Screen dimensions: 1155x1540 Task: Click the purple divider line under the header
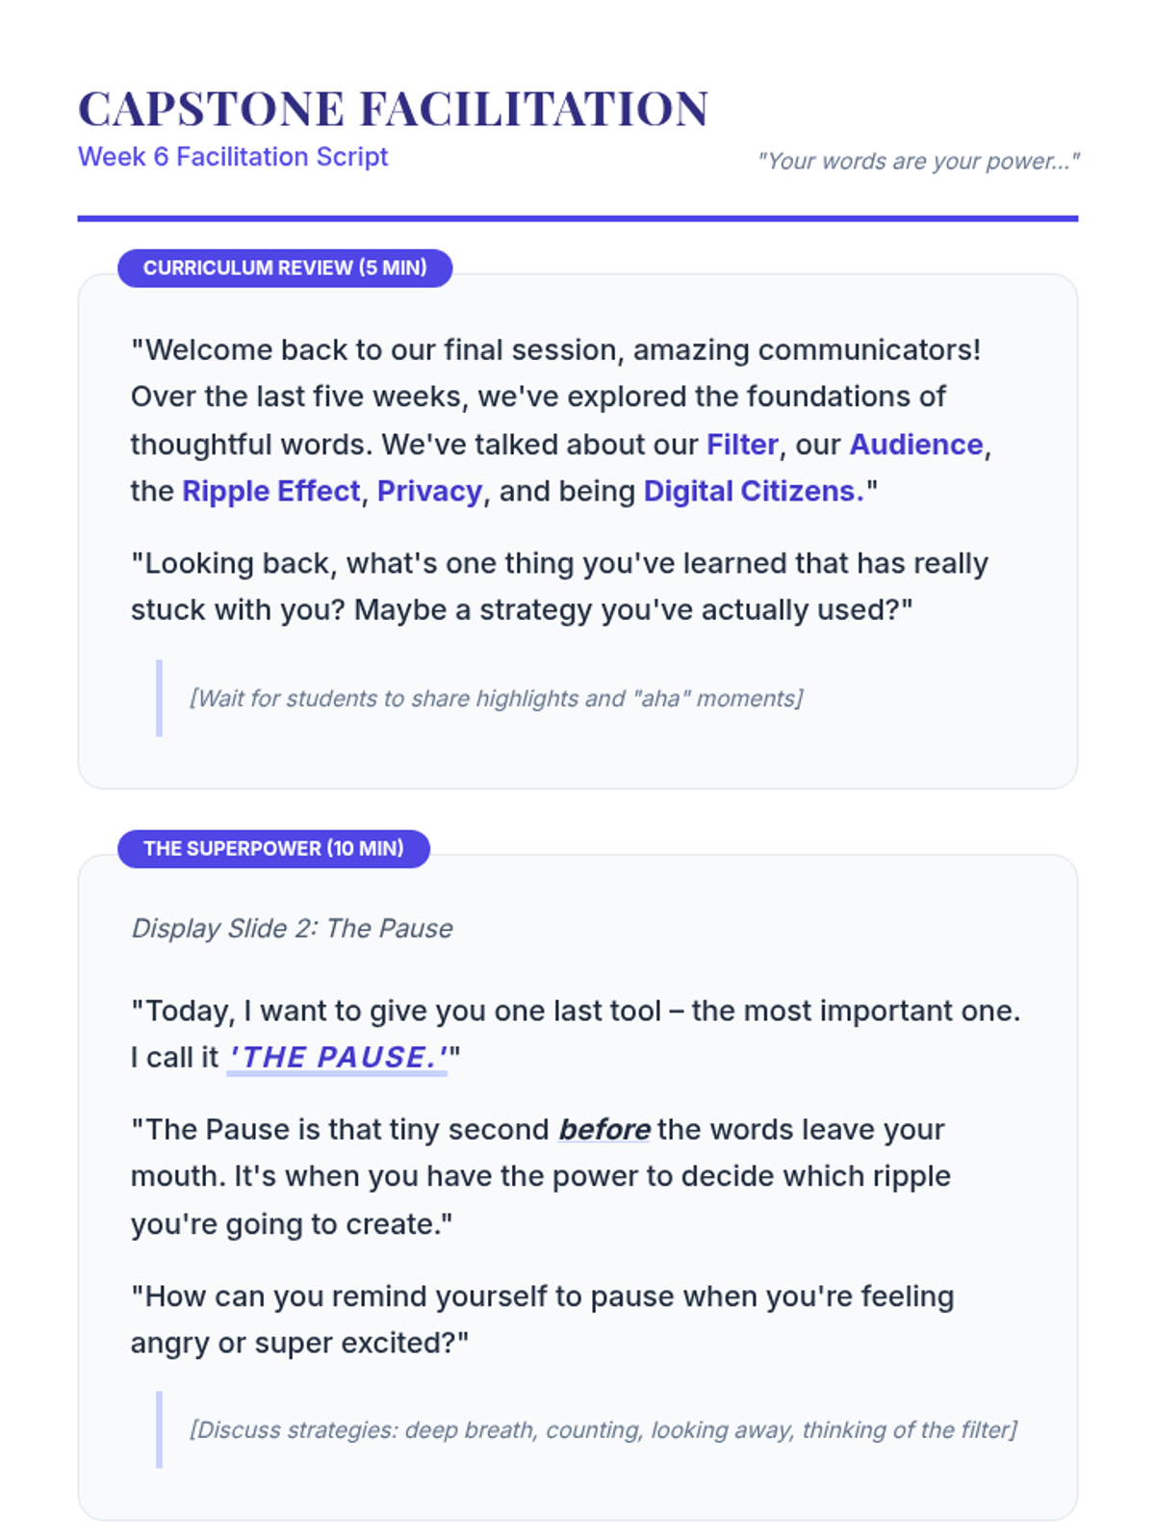pyautogui.click(x=577, y=218)
